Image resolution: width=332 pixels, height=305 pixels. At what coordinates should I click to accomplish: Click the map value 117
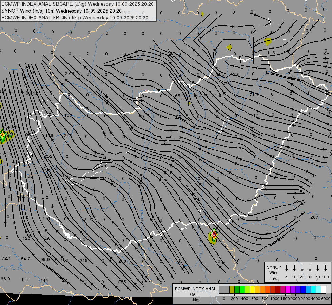click(x=254, y=116)
